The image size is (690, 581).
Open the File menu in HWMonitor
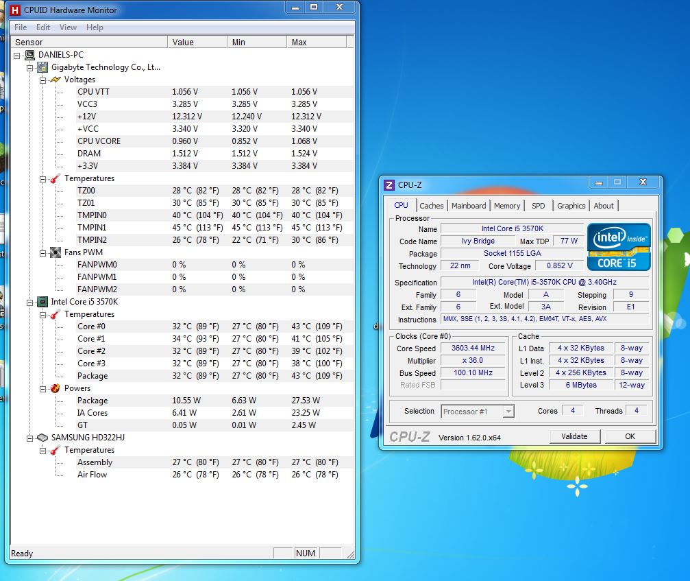(21, 27)
